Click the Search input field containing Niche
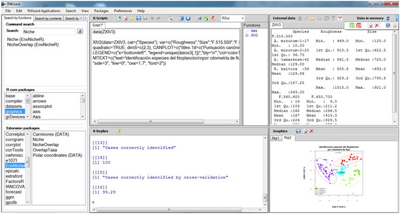This screenshot has height=214, width=400. [x=49, y=32]
